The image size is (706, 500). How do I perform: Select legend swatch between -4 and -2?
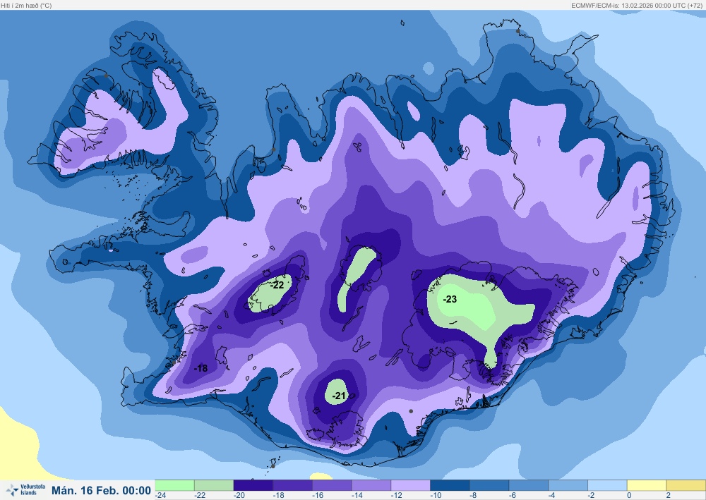568,485
